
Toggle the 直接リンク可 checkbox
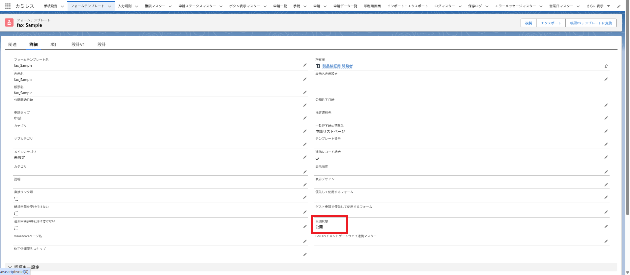(16, 199)
